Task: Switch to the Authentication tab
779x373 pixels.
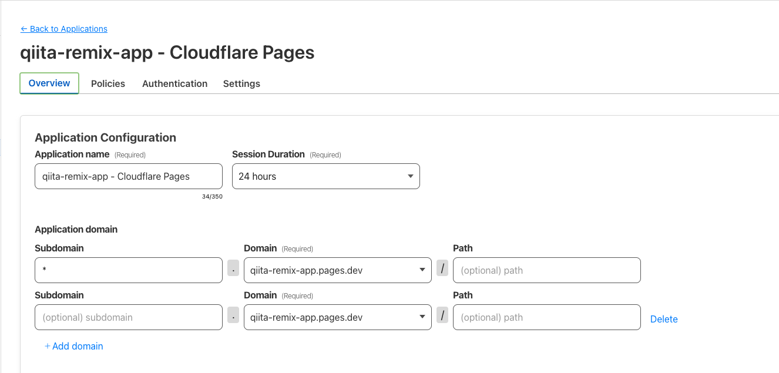Action: coord(174,83)
